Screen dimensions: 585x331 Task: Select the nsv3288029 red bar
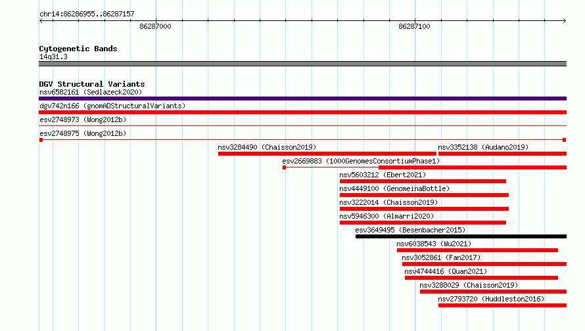[493, 292]
